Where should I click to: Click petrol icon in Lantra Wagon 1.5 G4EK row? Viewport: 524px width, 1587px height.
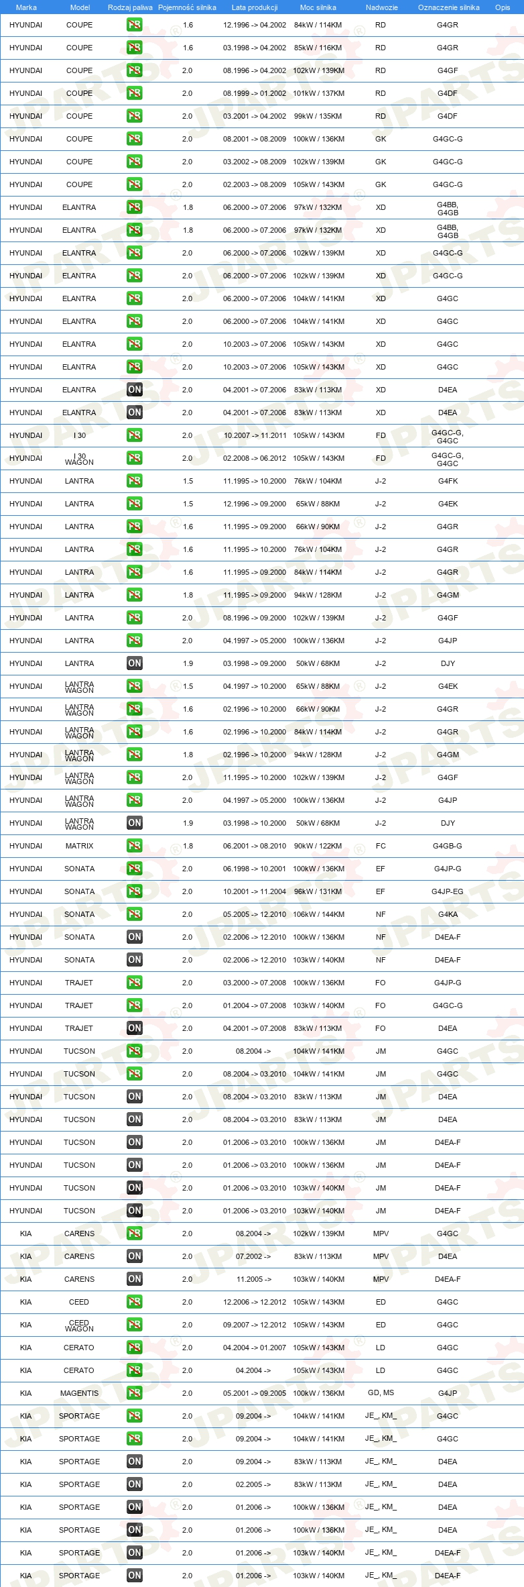pos(135,686)
